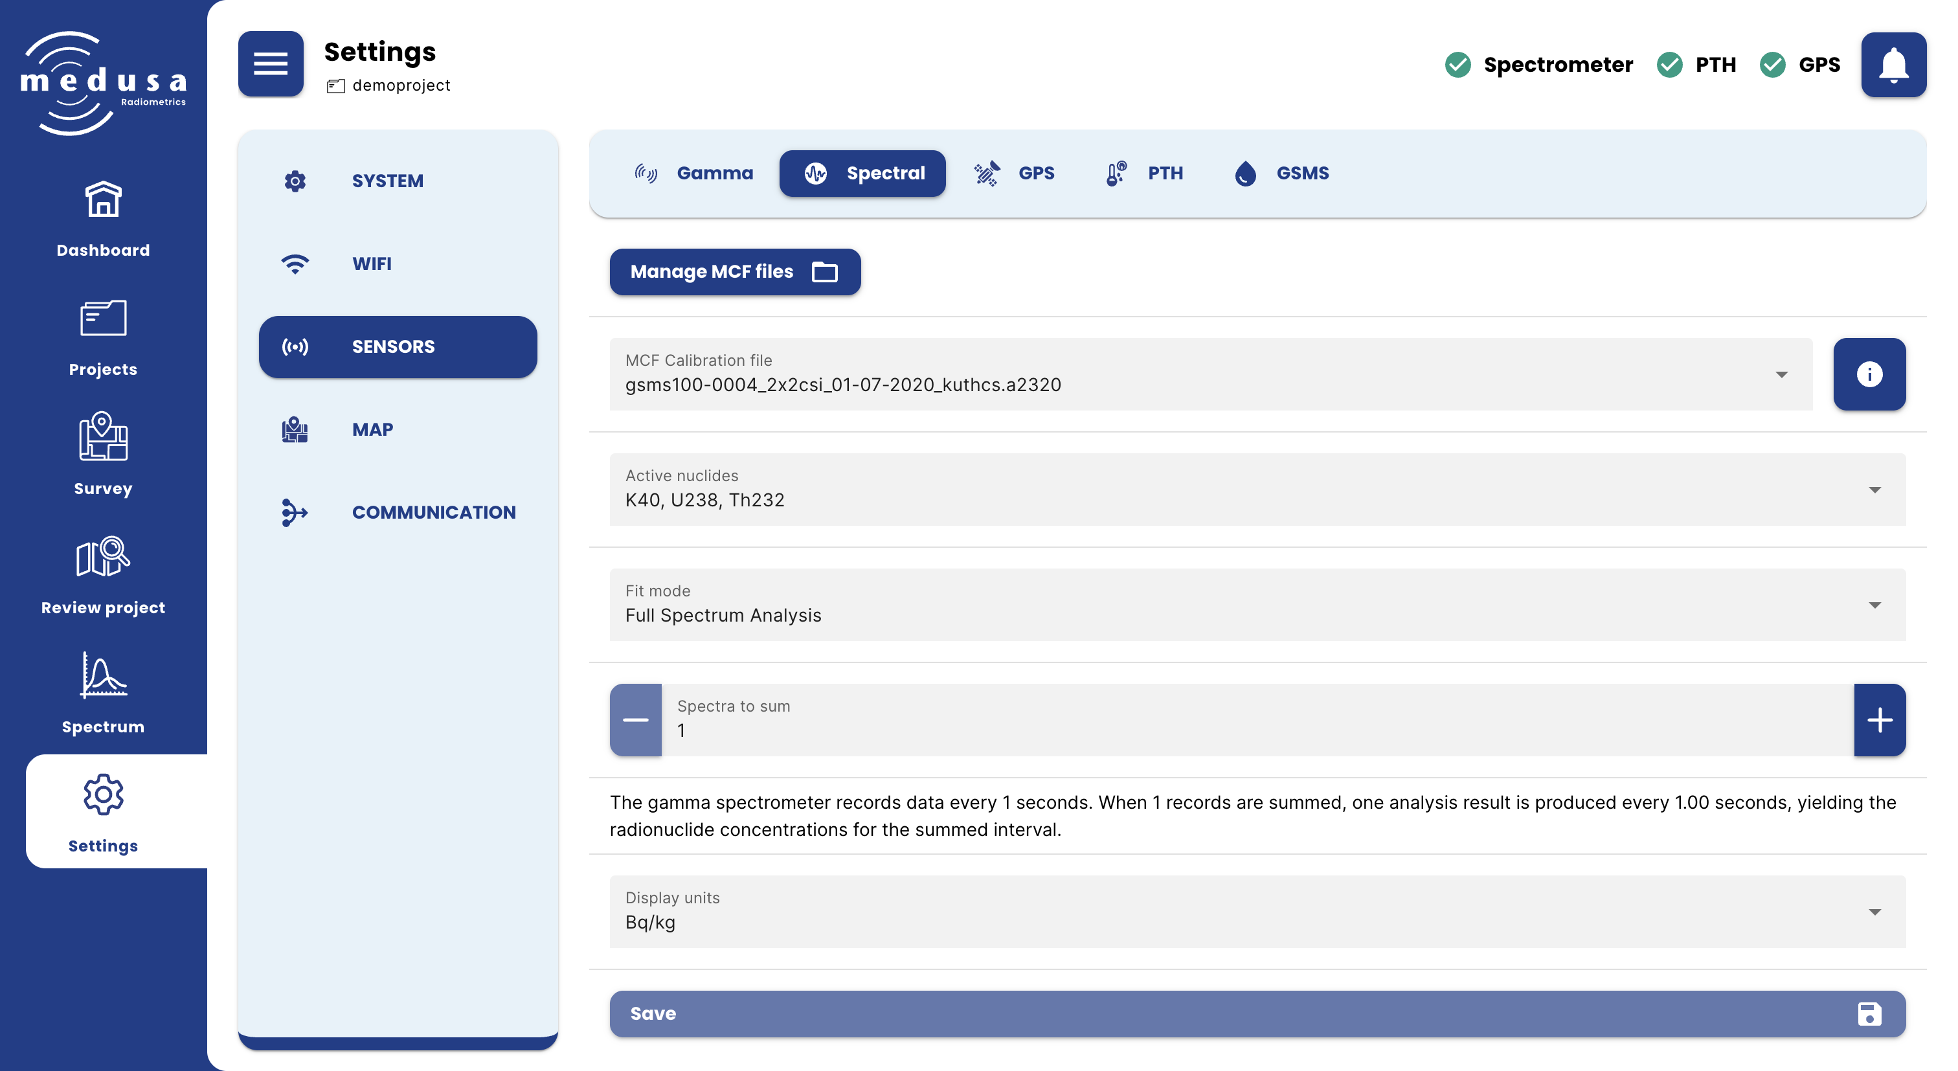Click the Save button
Screen dimensions: 1958x1071
pyautogui.click(x=1257, y=1013)
